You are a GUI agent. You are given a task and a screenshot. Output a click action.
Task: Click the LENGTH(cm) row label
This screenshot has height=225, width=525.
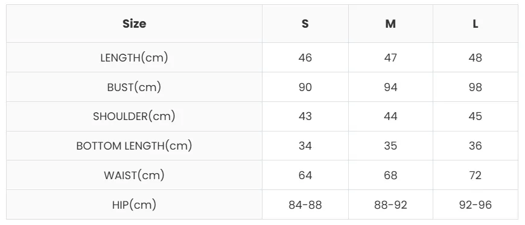[134, 57]
